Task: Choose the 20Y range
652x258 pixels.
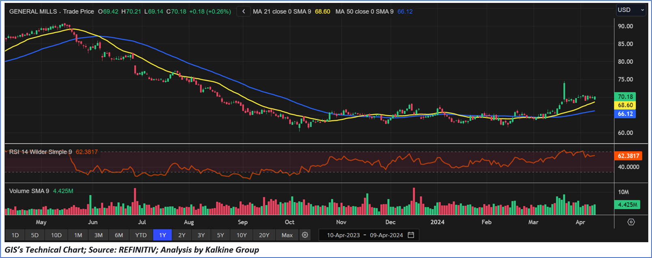Action: (264, 235)
